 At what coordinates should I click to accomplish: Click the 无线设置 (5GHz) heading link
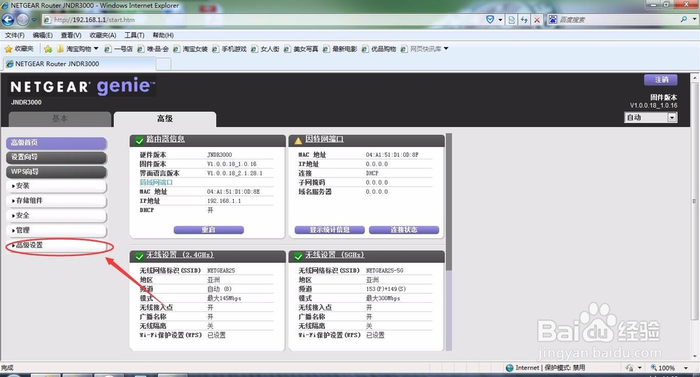pyautogui.click(x=335, y=255)
